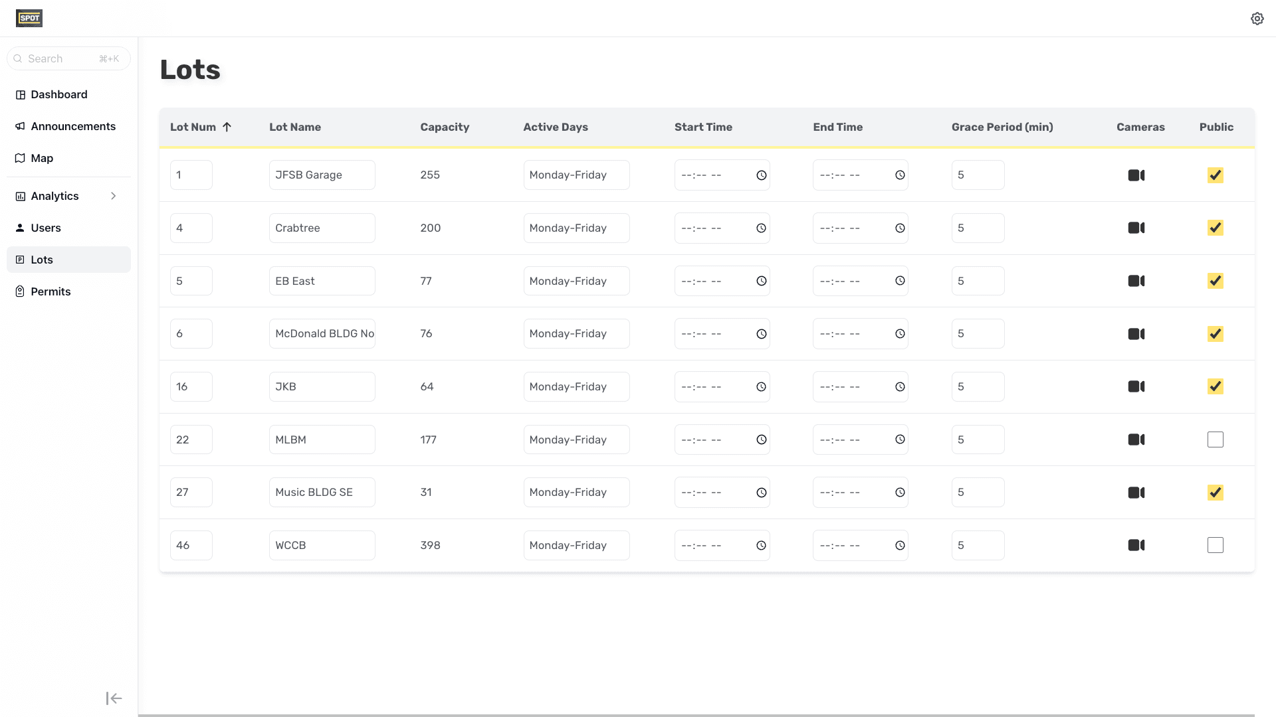Navigate to Dashboard in the sidebar
Viewport: 1276px width, 717px height.
point(58,94)
